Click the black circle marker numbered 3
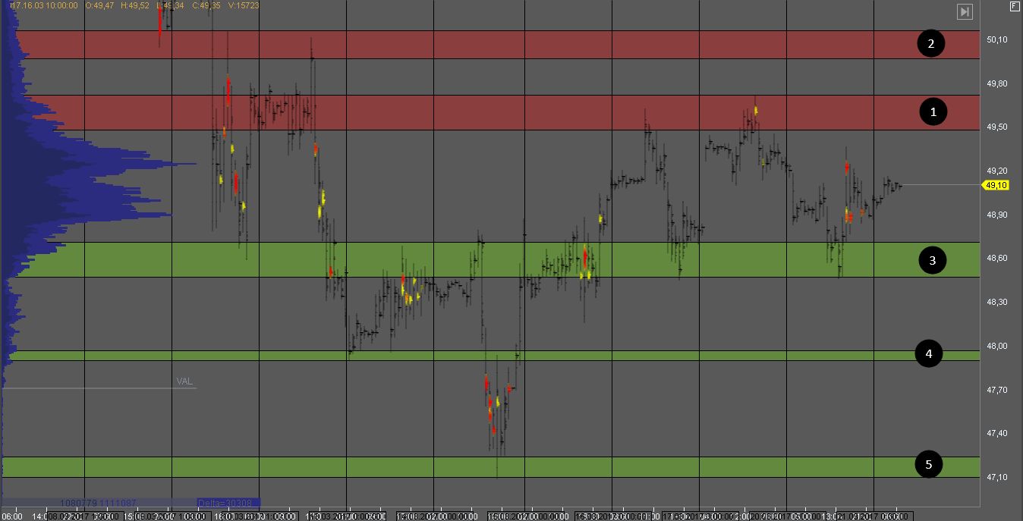Viewport: 1023px width, 521px height. [933, 260]
